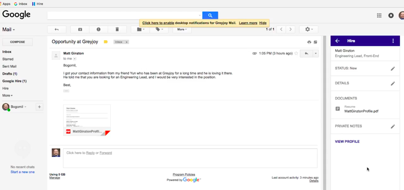Open the MattGinztonProfile PDF attachment thumbnail
Image resolution: width=404 pixels, height=190 pixels.
click(87, 120)
